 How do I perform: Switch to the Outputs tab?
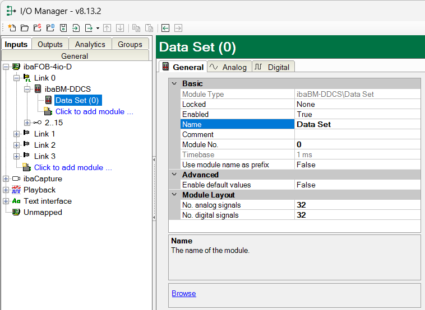coord(50,44)
